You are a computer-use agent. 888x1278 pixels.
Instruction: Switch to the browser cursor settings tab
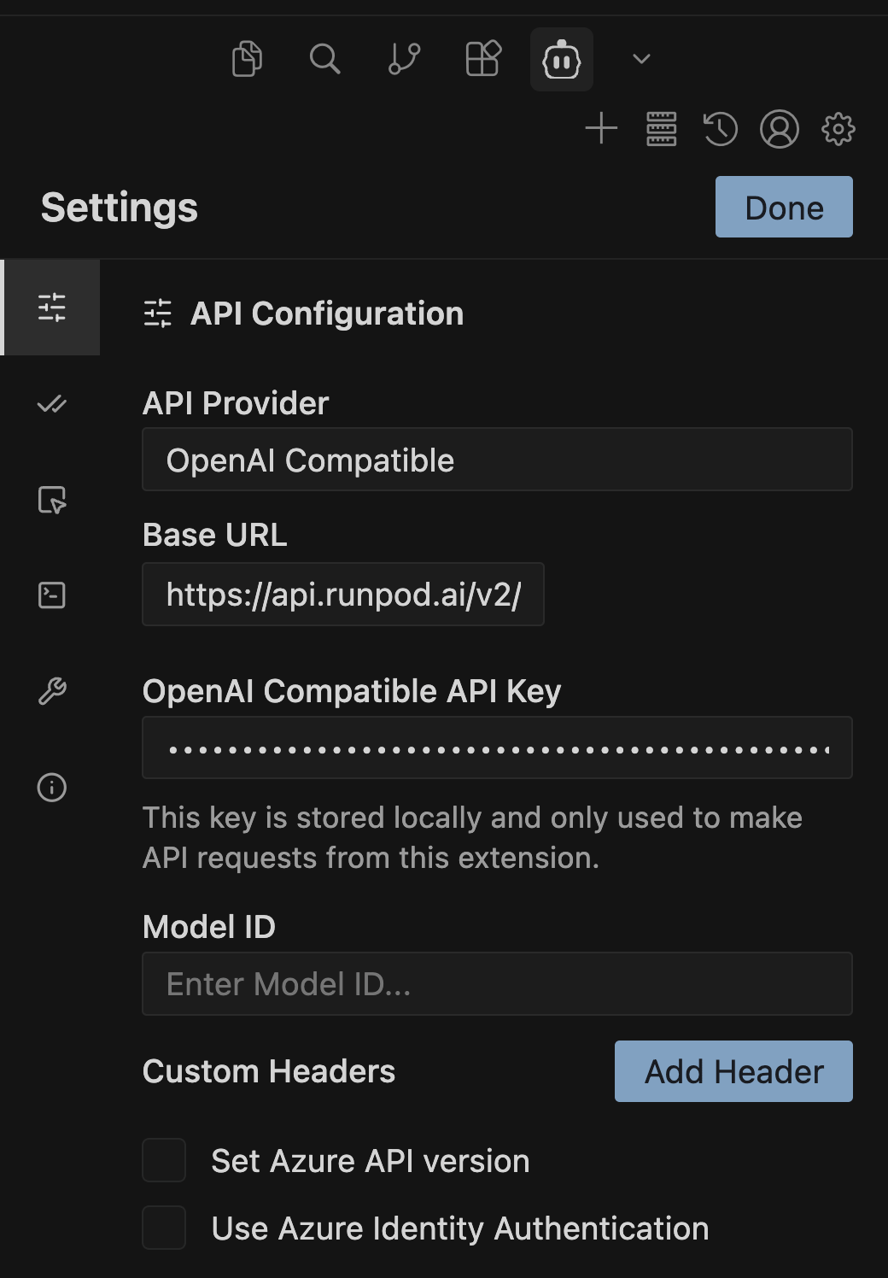pos(51,500)
